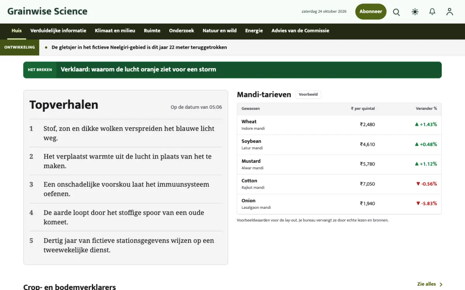This screenshot has width=465, height=290.
Task: Click the Cotton price ₹7,050
Action: [367, 184]
